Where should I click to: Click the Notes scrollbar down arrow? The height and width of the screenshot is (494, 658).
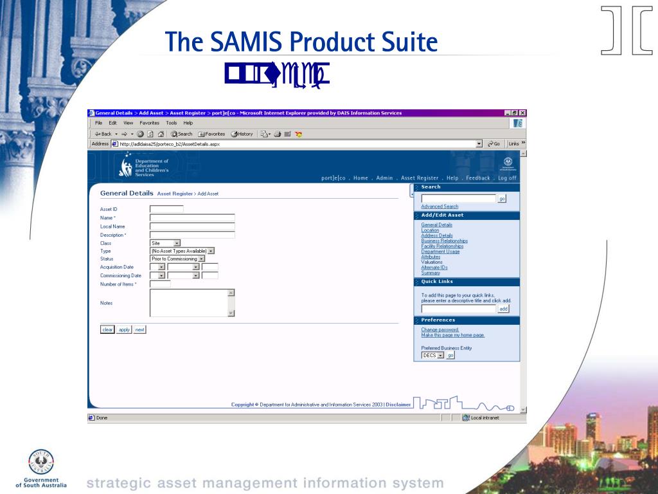tap(231, 313)
